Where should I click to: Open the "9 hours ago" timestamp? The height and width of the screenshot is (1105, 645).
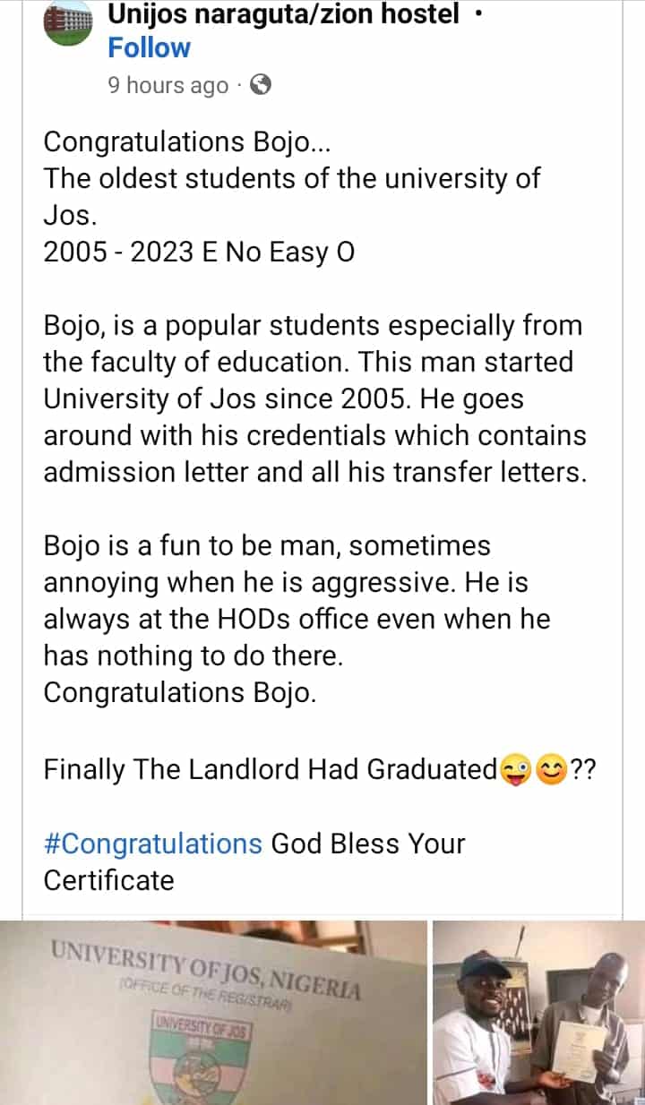(x=168, y=85)
